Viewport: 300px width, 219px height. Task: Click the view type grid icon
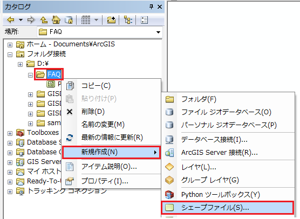pyautogui.click(x=86, y=20)
